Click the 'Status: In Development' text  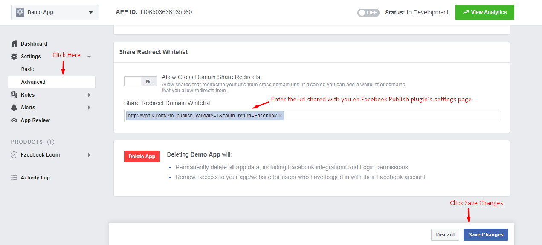(417, 12)
